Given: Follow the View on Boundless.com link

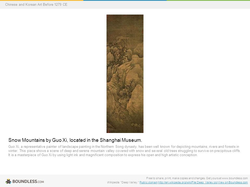Looking at the screenshot, I should coord(233,182).
